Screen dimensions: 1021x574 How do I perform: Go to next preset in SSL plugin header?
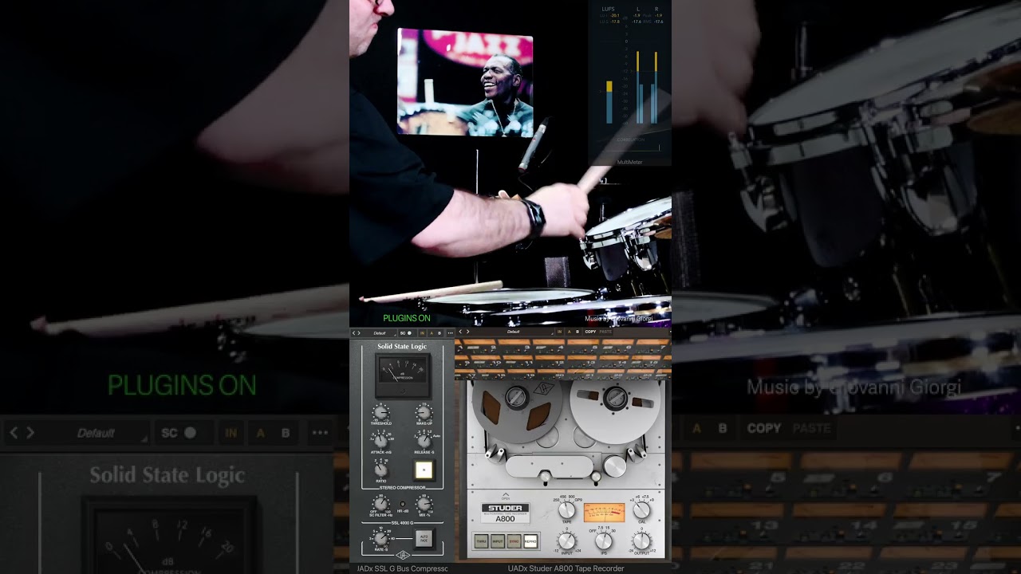(x=359, y=332)
